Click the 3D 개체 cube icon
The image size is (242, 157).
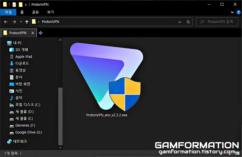click(12, 50)
